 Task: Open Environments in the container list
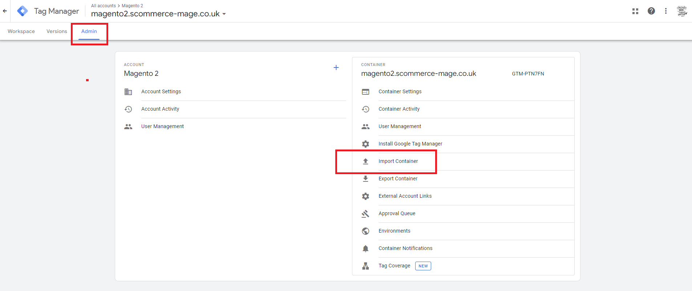click(394, 231)
